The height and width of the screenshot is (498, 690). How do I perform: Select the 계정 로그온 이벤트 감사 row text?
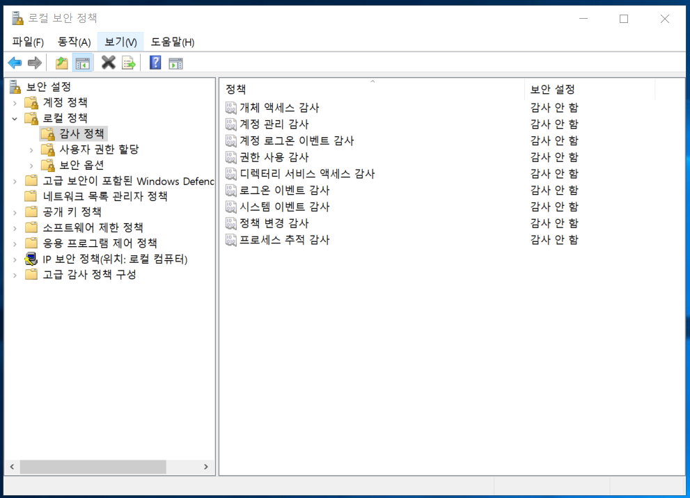point(297,140)
